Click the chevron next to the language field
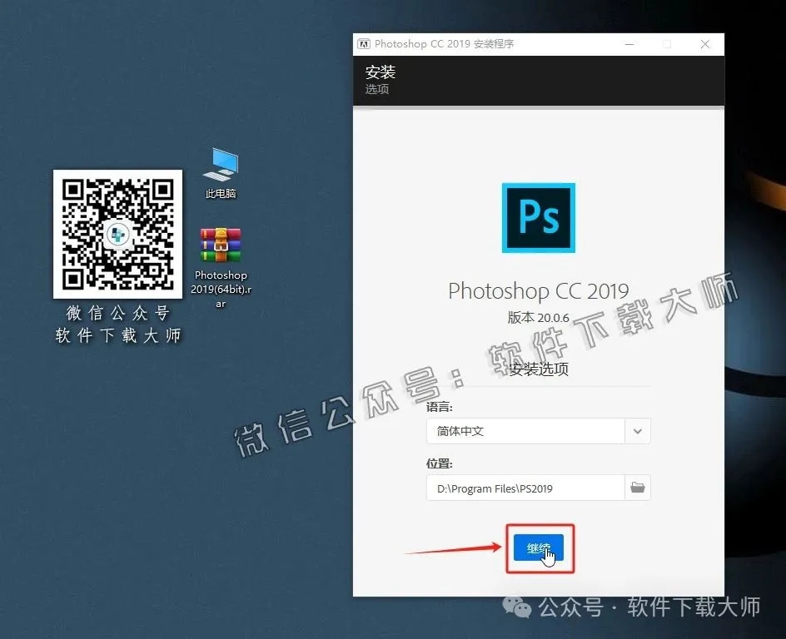The height and width of the screenshot is (639, 786). (638, 431)
